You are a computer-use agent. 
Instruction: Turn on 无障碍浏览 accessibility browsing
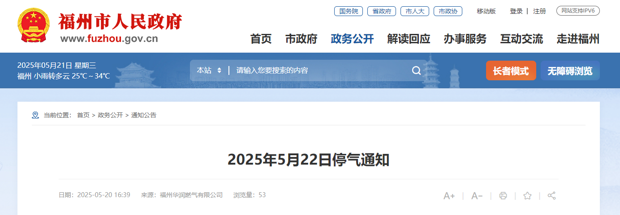click(x=570, y=70)
